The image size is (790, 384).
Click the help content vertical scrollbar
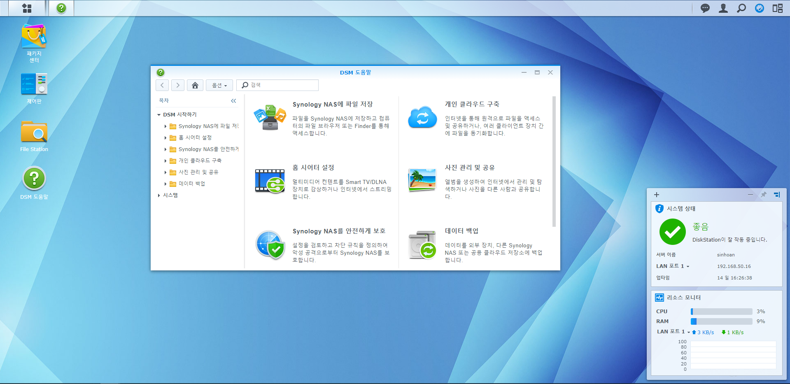coord(554,161)
